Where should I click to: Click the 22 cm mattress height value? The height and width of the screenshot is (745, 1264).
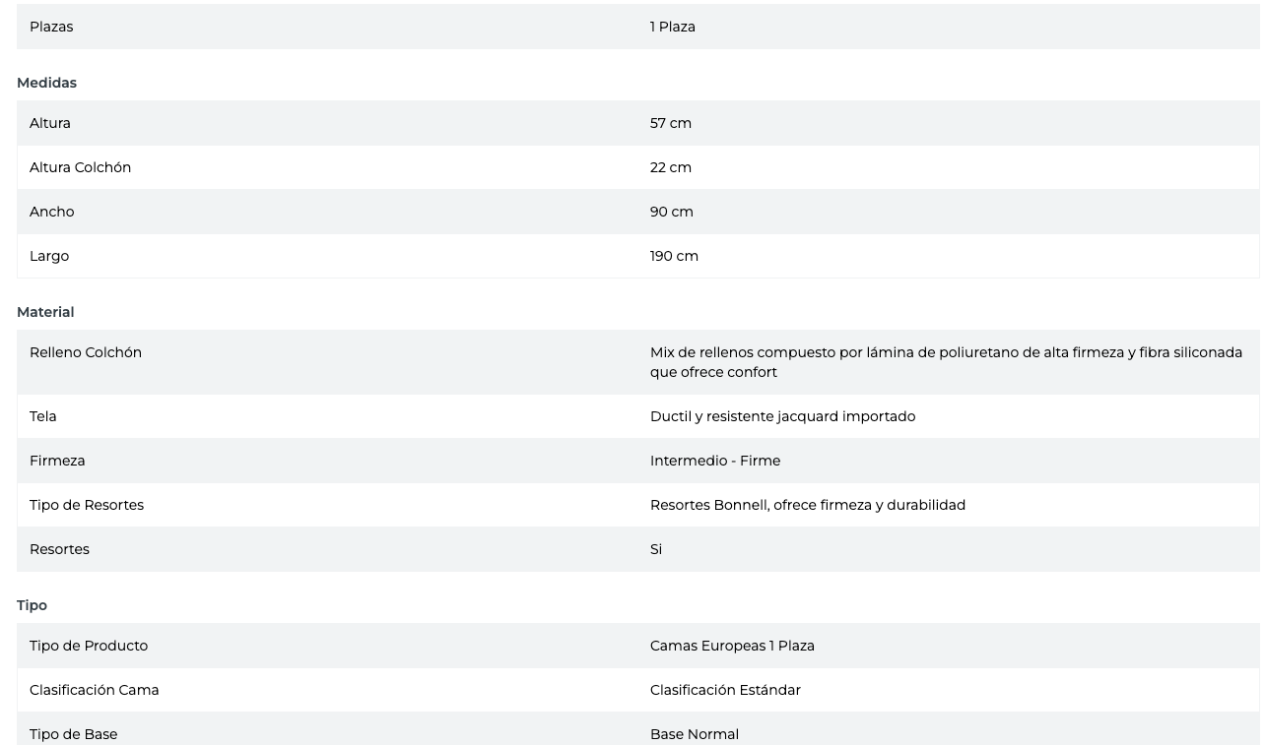[670, 167]
